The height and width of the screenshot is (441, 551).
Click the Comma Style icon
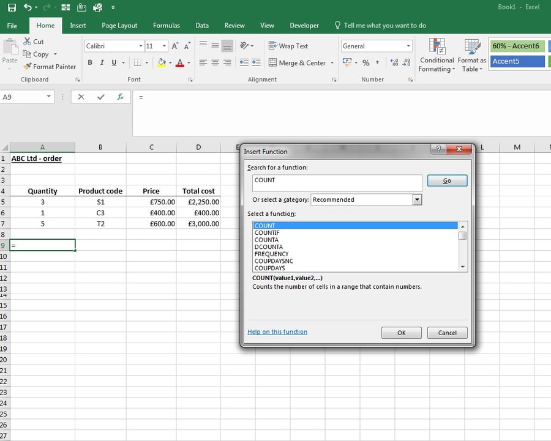point(377,63)
